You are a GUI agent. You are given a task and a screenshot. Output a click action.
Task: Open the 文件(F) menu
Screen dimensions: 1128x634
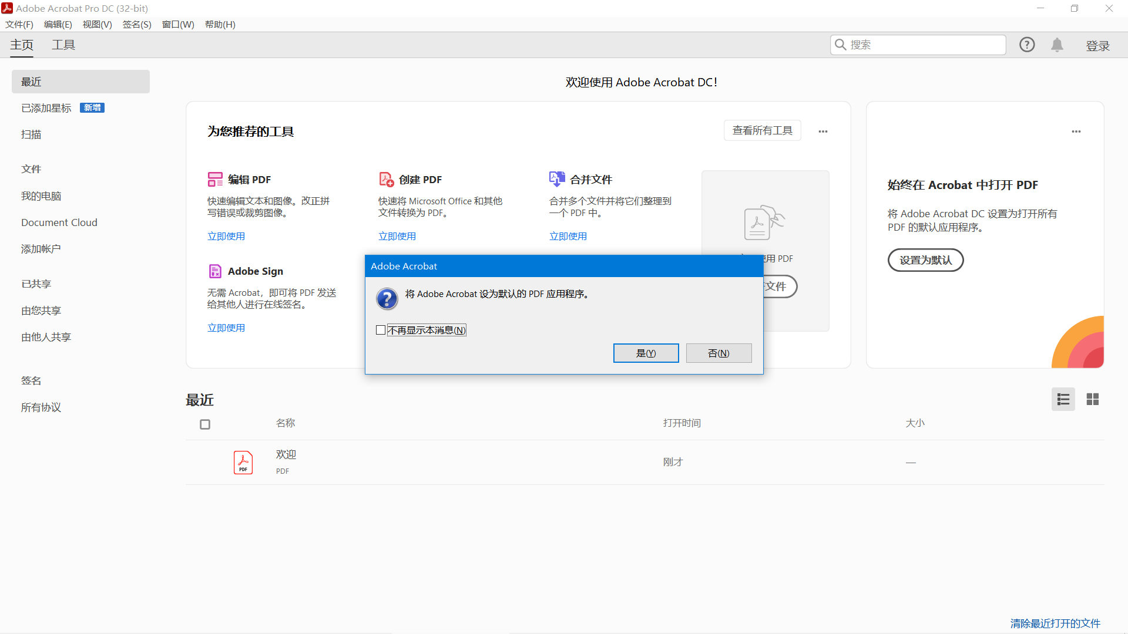pos(19,24)
